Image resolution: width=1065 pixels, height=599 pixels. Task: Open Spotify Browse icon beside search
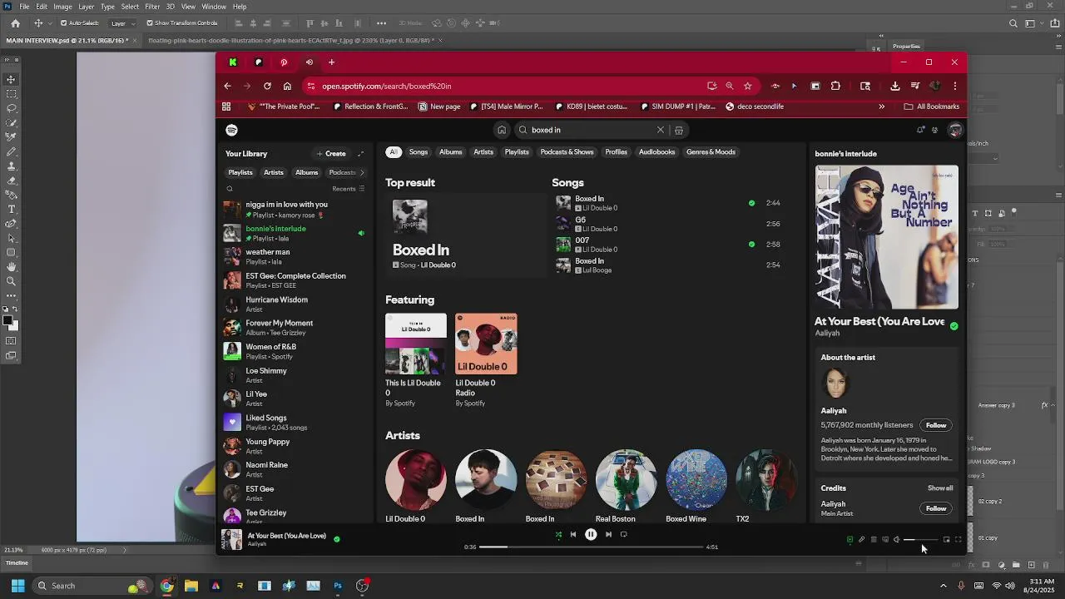pyautogui.click(x=679, y=130)
